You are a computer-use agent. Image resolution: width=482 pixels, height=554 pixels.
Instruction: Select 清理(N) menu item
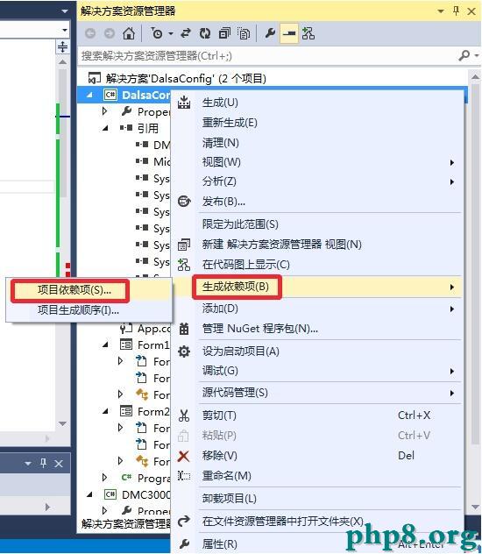pyautogui.click(x=316, y=143)
